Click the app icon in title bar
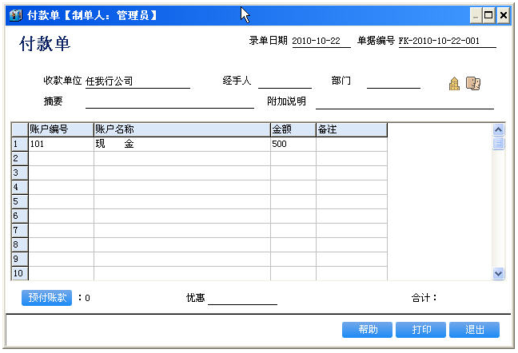The image size is (518, 353). tap(15, 15)
